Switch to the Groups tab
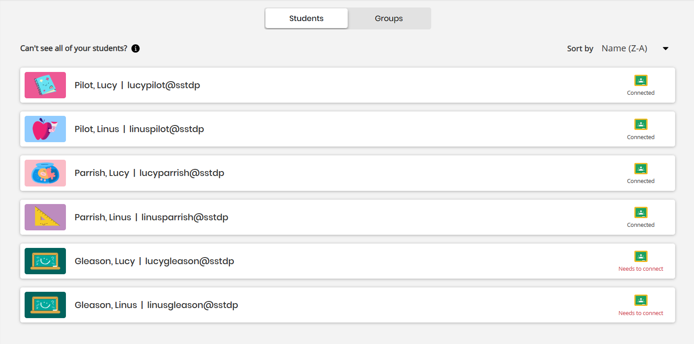The width and height of the screenshot is (694, 344). pyautogui.click(x=389, y=18)
